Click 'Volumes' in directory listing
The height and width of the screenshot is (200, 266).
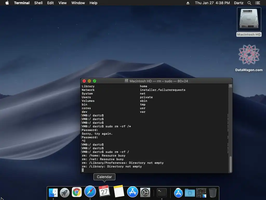coord(88,101)
